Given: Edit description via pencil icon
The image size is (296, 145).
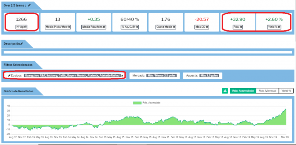Looking at the screenshot, I should (22, 44).
